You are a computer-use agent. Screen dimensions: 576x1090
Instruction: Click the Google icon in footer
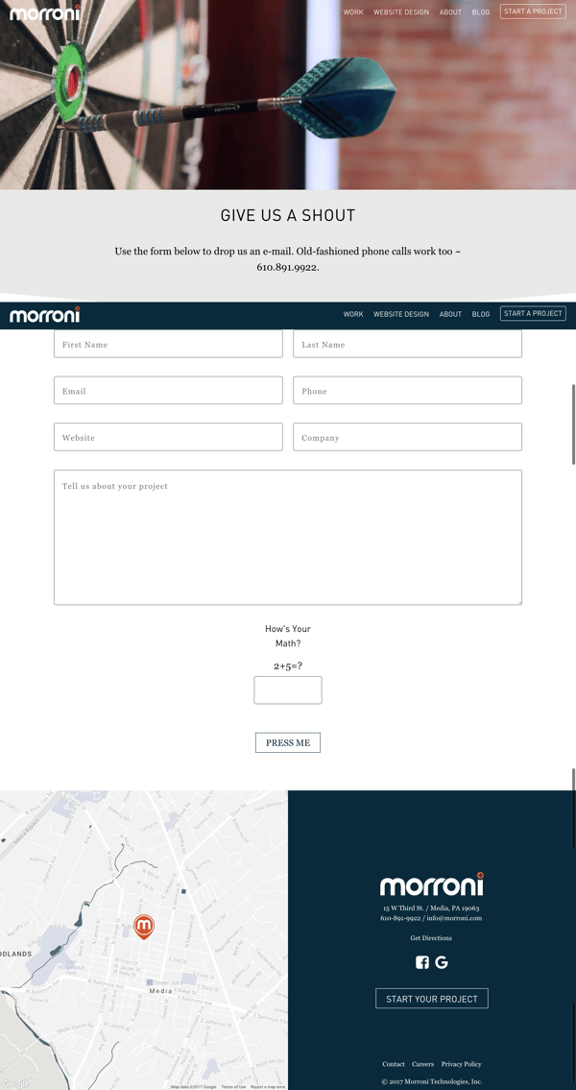(x=442, y=962)
